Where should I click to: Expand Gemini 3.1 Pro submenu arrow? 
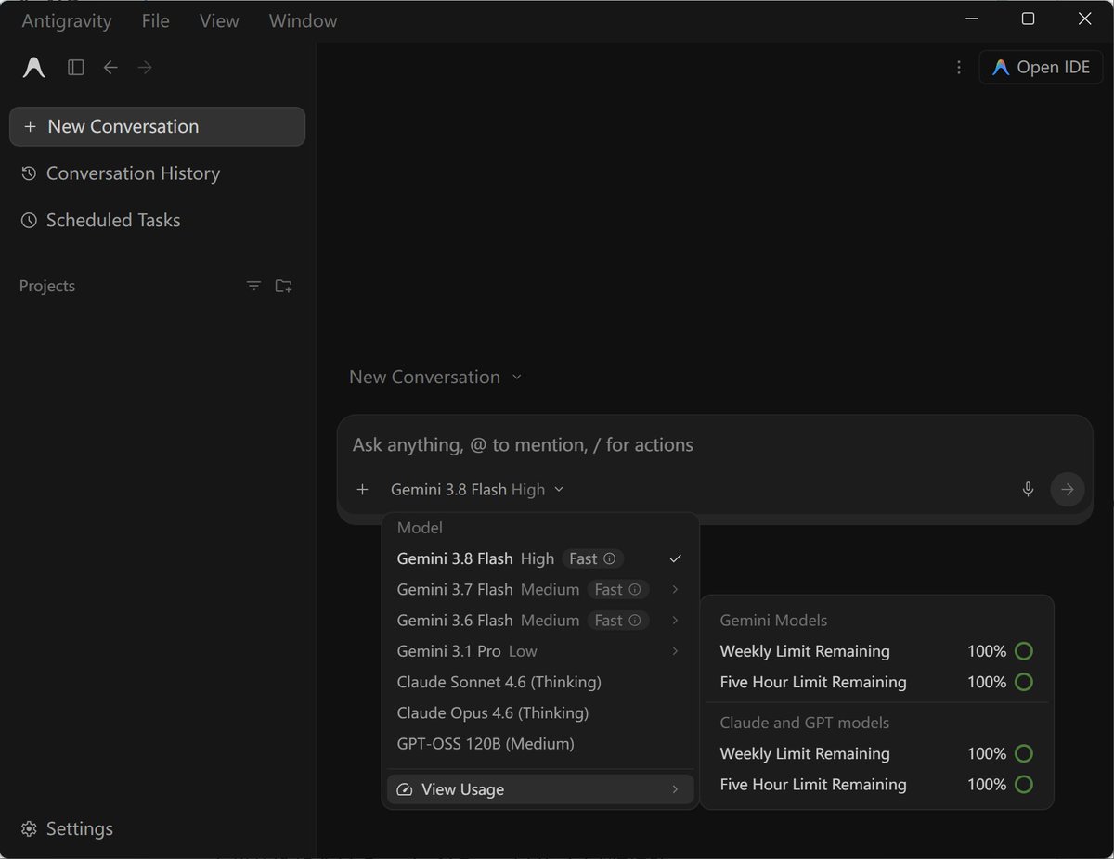pyautogui.click(x=675, y=651)
